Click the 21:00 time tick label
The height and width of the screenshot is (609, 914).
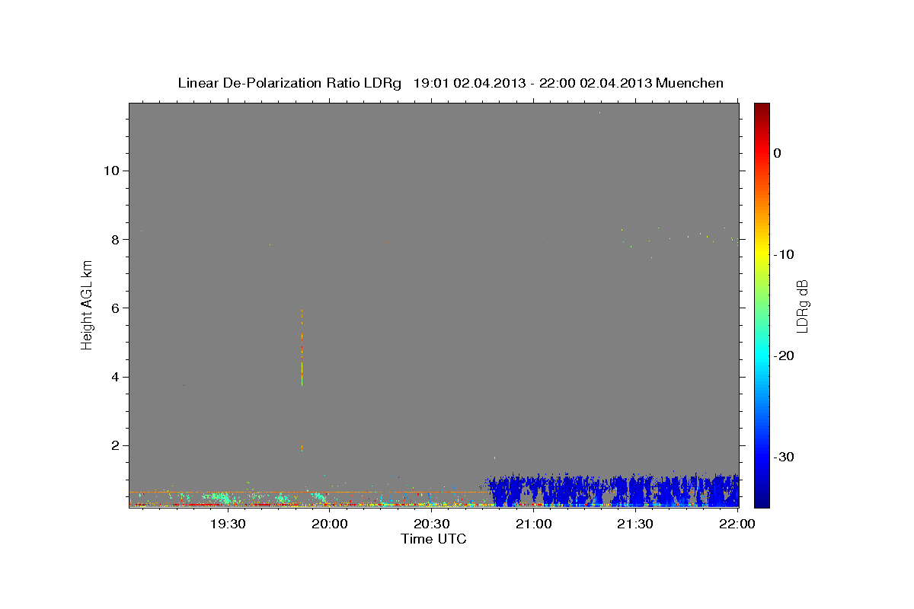click(x=533, y=524)
